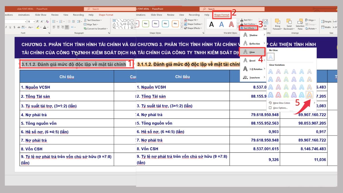Image resolution: width=343 pixels, height=193 pixels.
Task: Click the Increase Font Size icon
Action: pyautogui.click(x=38, y=21)
